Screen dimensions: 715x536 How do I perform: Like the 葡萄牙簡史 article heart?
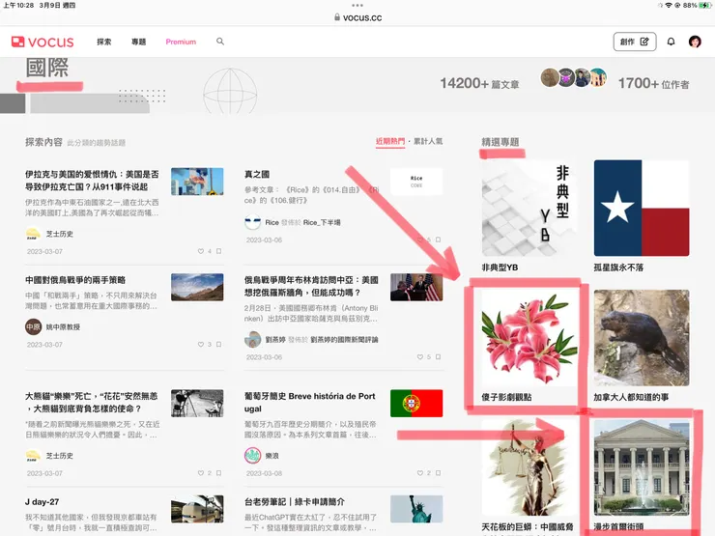[420, 473]
